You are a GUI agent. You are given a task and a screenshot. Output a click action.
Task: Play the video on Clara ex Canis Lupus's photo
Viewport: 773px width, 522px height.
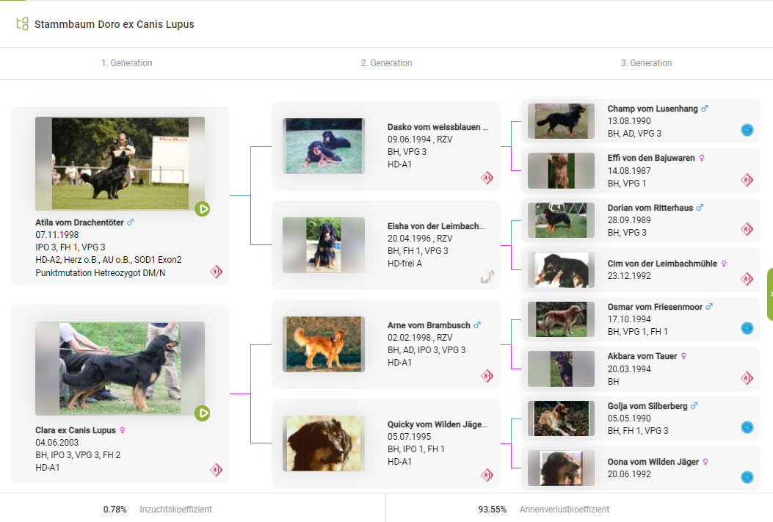(203, 413)
